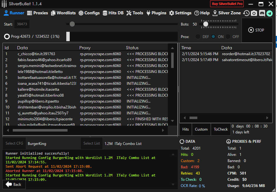The image size is (277, 192).
Task: Click the Buy SilverBullet Pro button
Action: 227,4
